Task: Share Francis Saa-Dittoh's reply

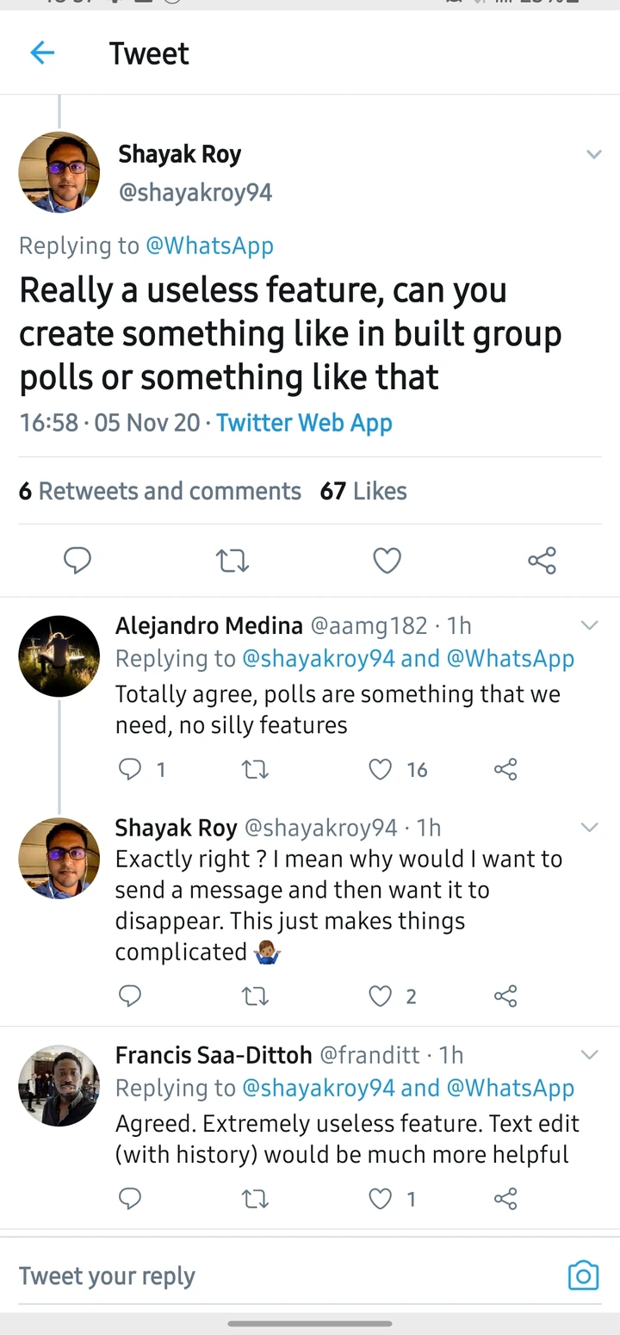Action: 505,1198
